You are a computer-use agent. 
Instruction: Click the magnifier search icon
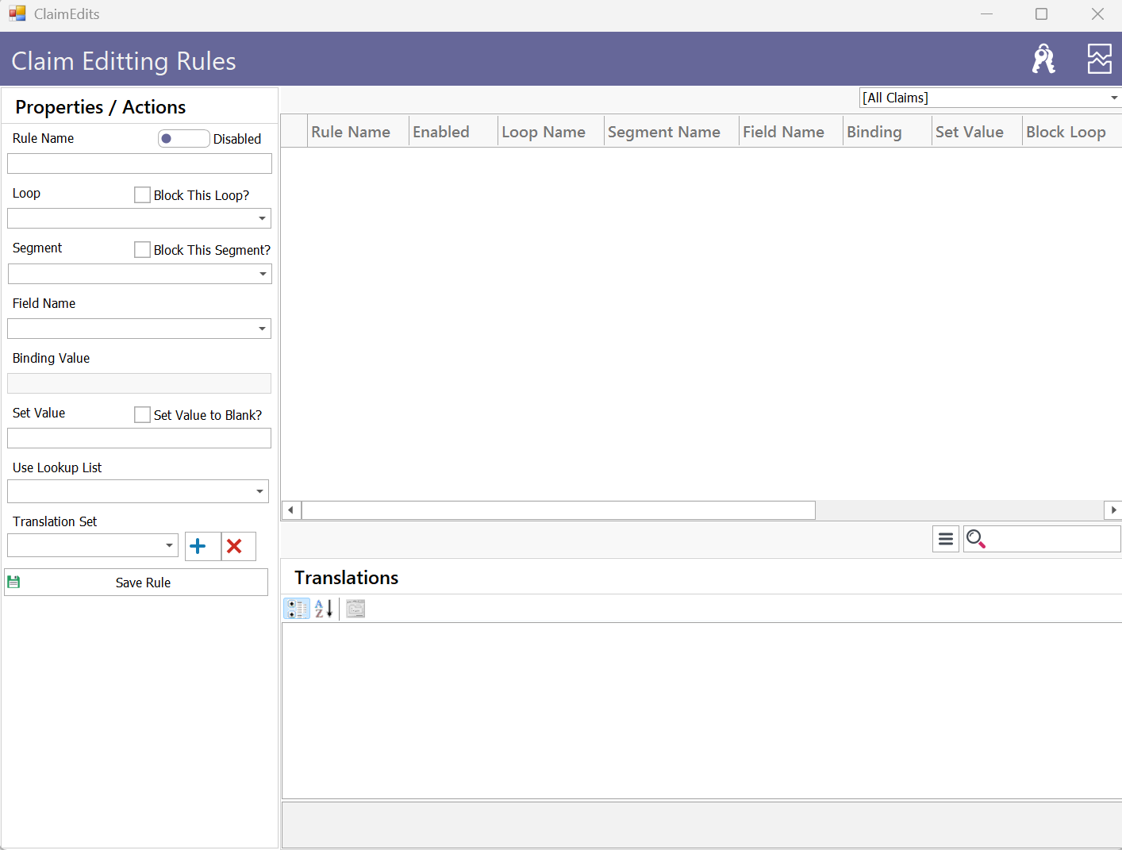click(x=976, y=539)
